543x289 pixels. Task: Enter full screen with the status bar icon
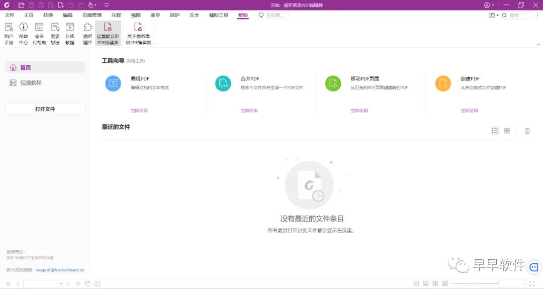pos(532,284)
